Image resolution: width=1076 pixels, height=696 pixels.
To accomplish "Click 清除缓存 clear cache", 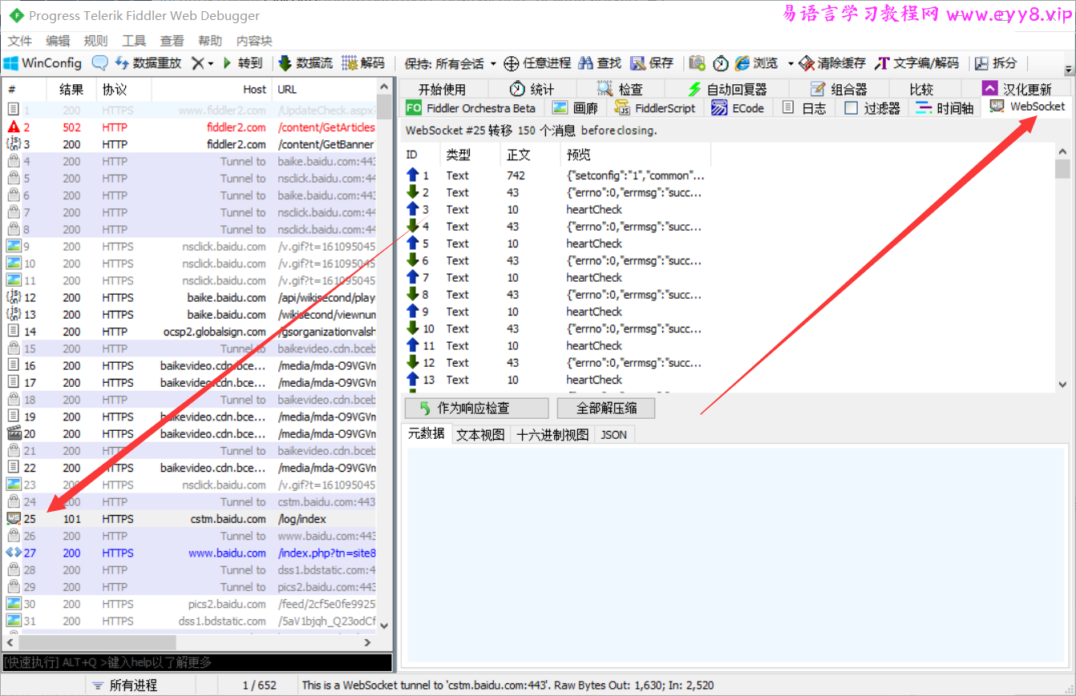I will 832,63.
